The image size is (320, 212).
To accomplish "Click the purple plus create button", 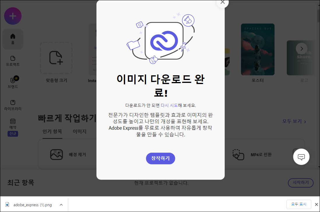I will pos(13,16).
